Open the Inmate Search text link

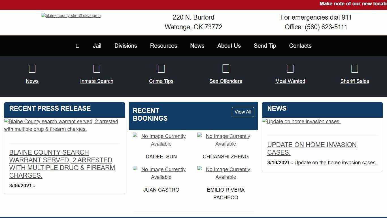click(x=97, y=81)
